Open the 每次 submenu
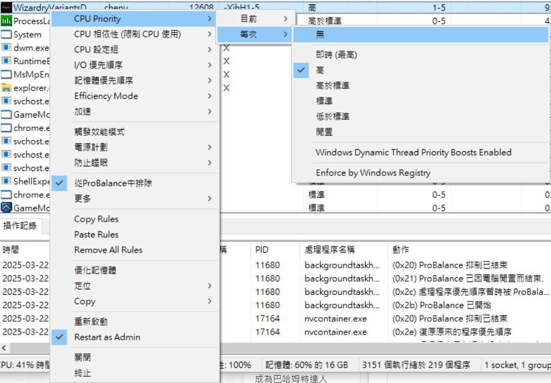The width and height of the screenshot is (551, 383). (254, 34)
